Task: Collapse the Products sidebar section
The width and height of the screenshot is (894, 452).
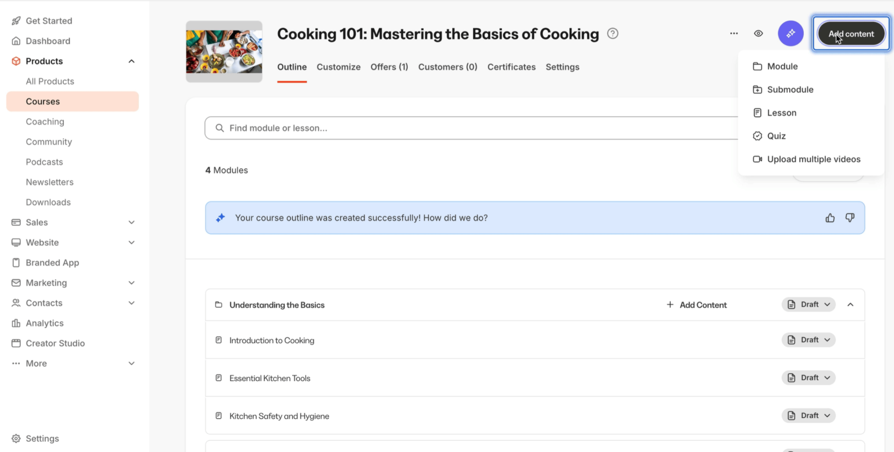Action: click(131, 61)
